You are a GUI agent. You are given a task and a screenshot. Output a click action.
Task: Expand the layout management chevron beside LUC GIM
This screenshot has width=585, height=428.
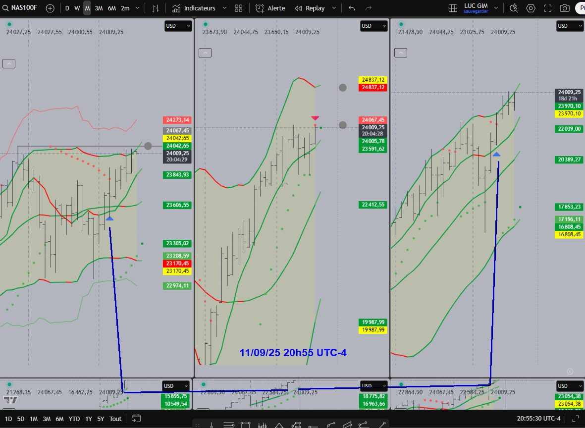(496, 8)
